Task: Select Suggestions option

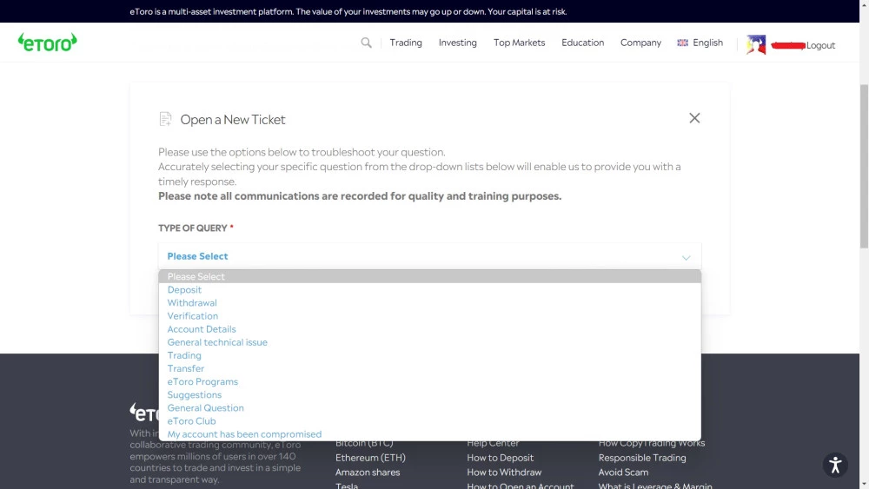Action: pyautogui.click(x=429, y=395)
